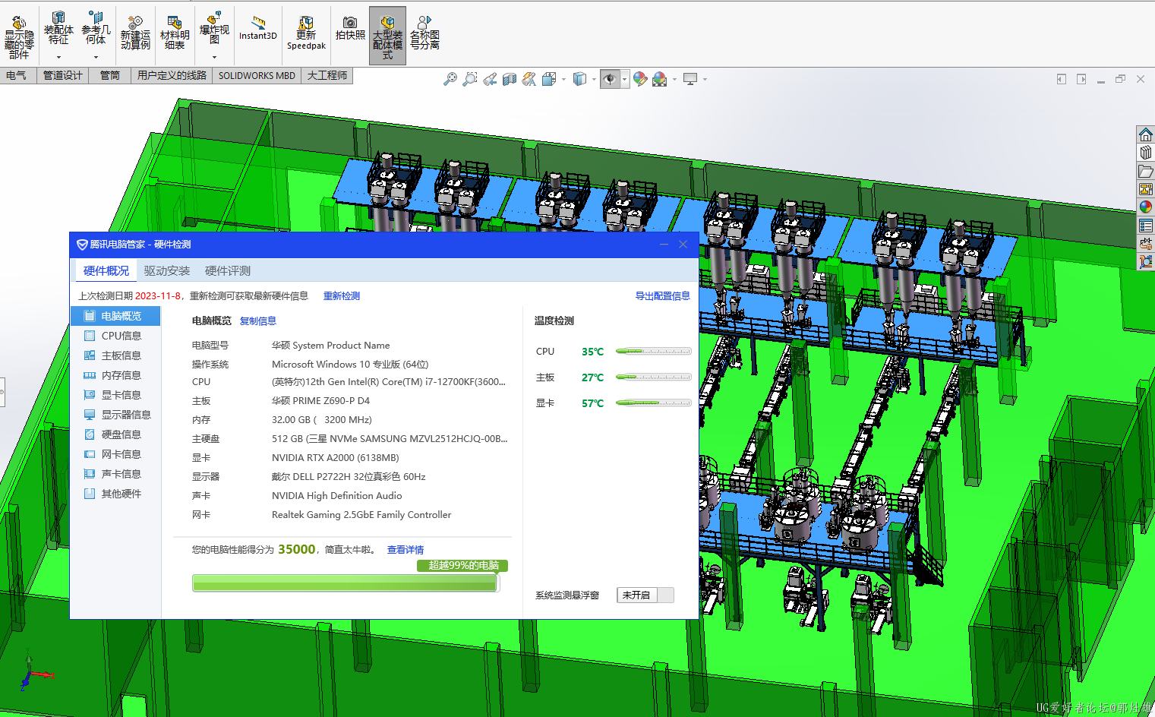Image resolution: width=1155 pixels, height=717 pixels.
Task: Open SOLIDWORKS Resources home icon in task pane
Action: 1145,134
